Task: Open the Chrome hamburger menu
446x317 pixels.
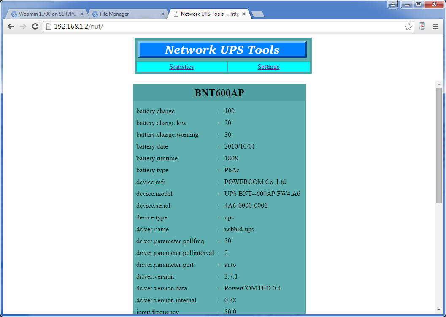Action: (x=435, y=27)
